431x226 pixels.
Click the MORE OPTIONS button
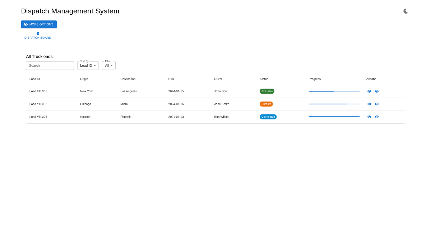tap(39, 24)
